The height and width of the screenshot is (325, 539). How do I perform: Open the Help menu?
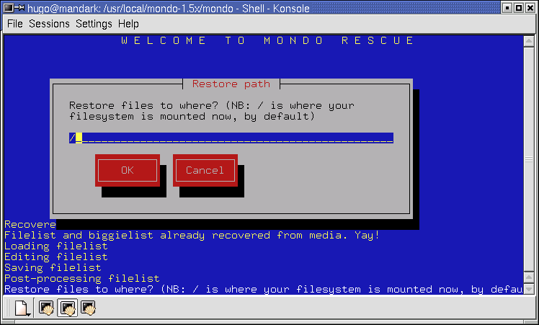128,24
